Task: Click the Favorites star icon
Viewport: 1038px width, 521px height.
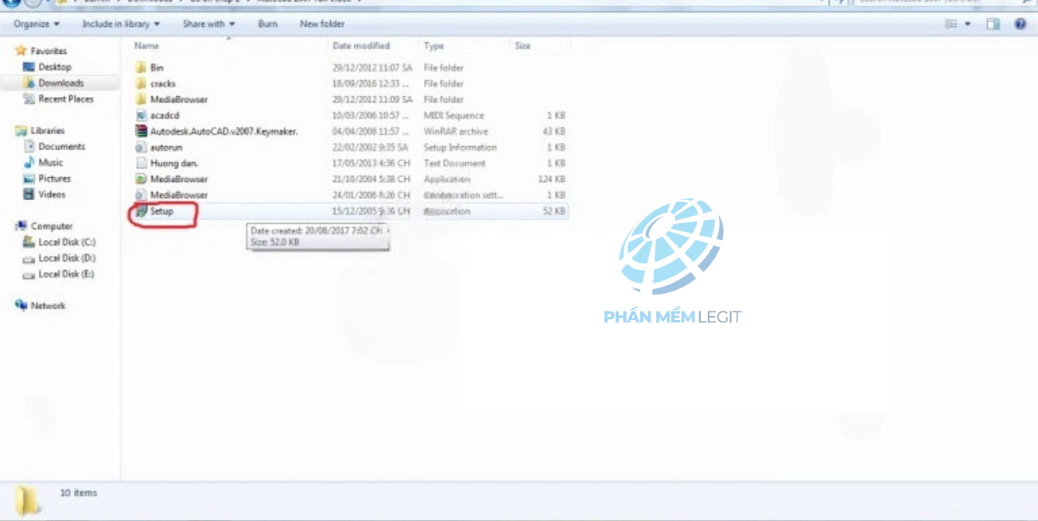Action: (21, 51)
